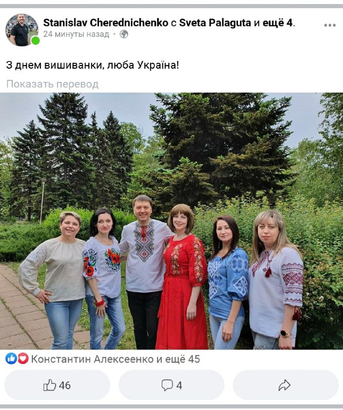Screen dimensions: 343x410
Task: Open the group photo in full view
Action: (x=171, y=221)
